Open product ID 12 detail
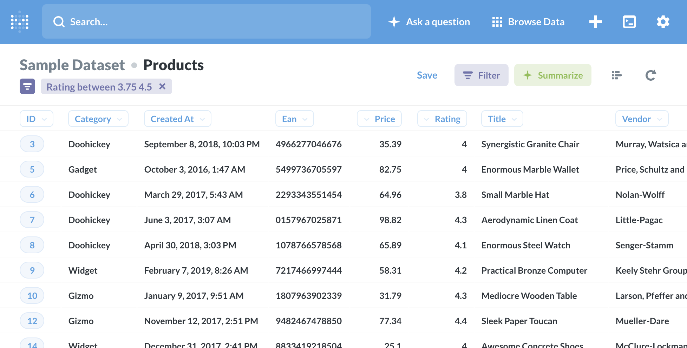The image size is (687, 348). (32, 321)
